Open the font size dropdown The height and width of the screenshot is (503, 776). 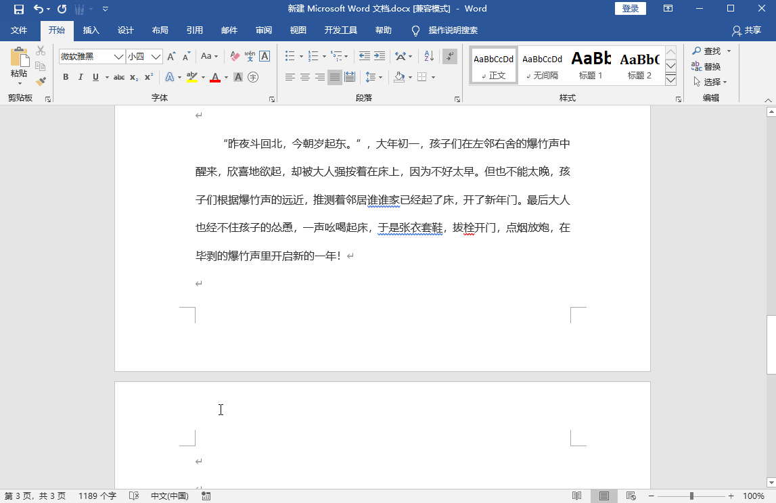(156, 56)
